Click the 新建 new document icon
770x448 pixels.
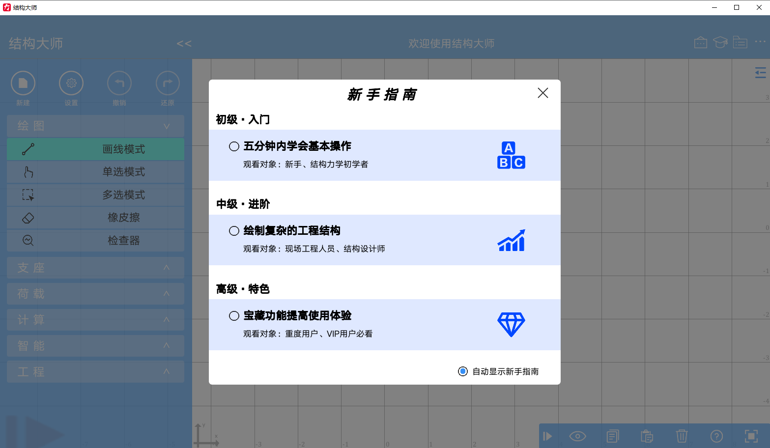tap(23, 83)
